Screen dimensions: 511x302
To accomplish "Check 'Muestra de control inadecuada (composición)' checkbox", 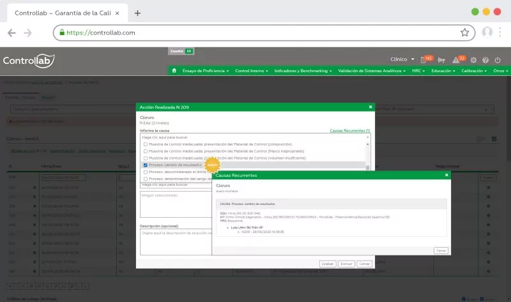I will [x=146, y=144].
